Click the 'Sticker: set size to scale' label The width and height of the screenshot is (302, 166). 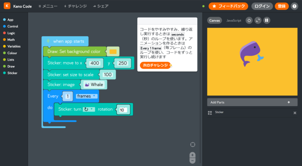tap(70, 75)
